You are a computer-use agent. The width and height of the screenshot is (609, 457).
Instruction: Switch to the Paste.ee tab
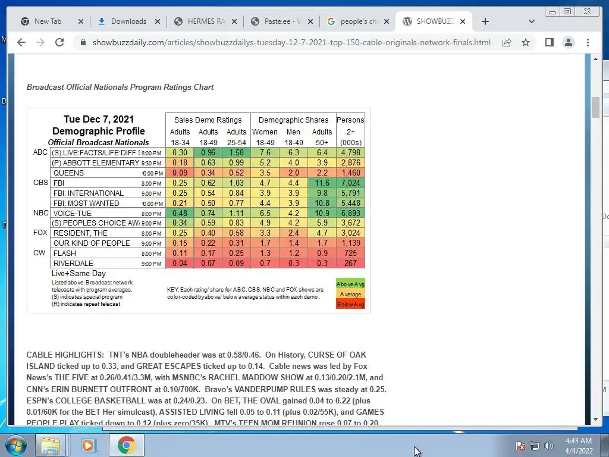pos(282,21)
